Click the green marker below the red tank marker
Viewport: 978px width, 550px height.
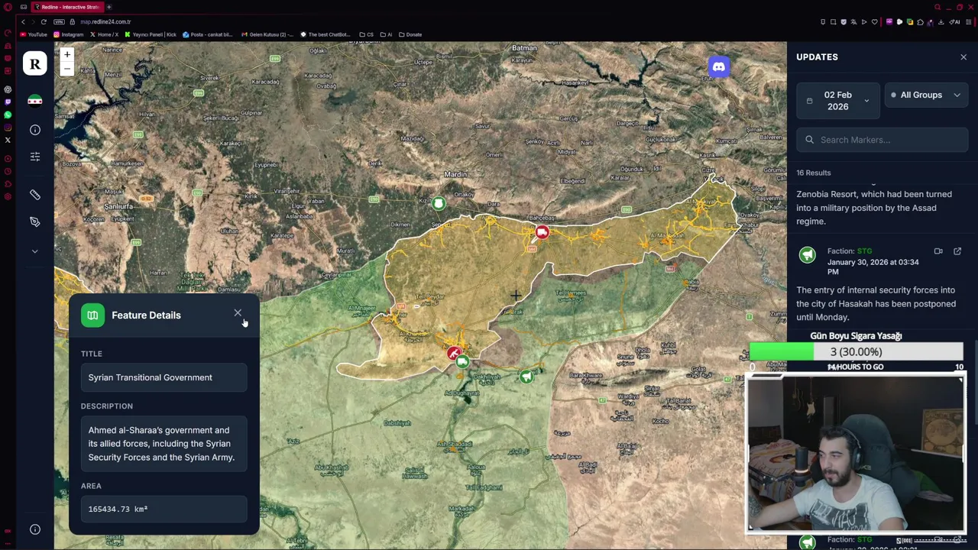462,362
